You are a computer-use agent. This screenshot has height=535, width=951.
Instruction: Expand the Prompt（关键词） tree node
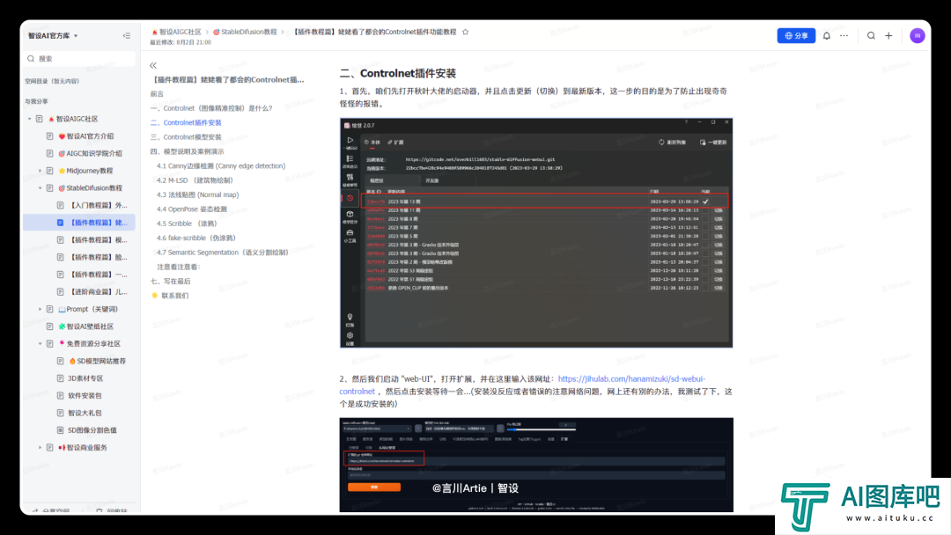tap(40, 309)
